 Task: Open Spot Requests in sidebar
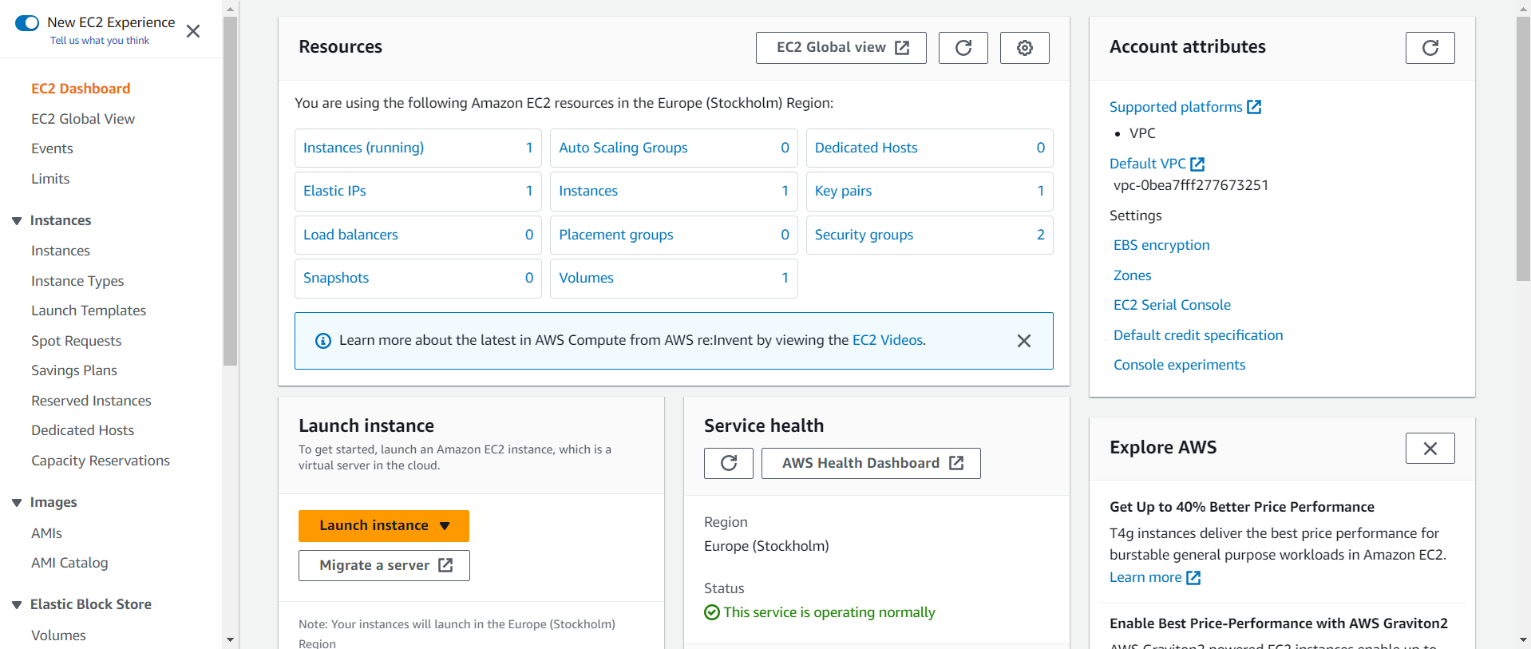pos(77,341)
